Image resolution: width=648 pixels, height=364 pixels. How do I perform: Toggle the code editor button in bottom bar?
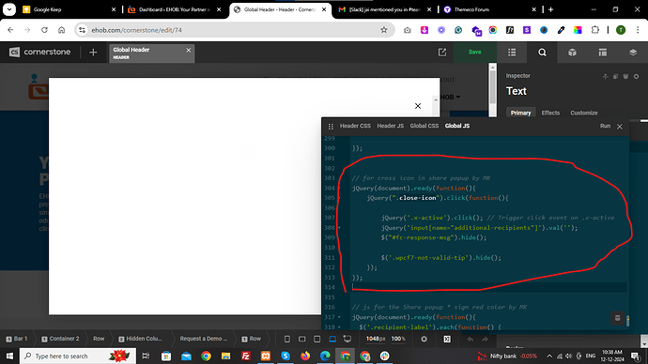pyautogui.click(x=447, y=339)
